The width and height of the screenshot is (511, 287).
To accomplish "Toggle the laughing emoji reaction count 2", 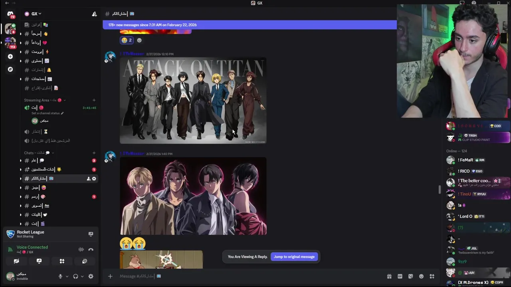I will (127, 40).
